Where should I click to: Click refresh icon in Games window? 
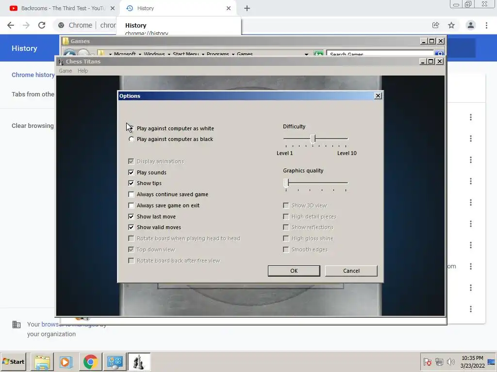(318, 53)
